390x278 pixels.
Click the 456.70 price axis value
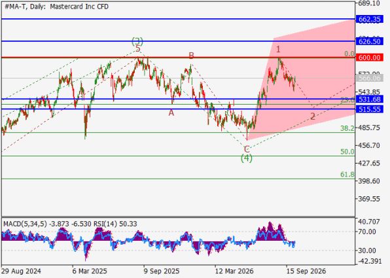click(x=369, y=145)
